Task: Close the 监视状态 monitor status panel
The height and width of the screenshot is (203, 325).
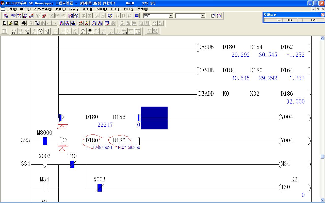Action: pyautogui.click(x=323, y=15)
